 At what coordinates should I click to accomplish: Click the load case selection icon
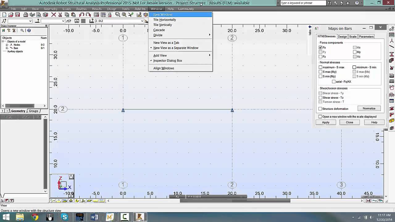(91, 21)
